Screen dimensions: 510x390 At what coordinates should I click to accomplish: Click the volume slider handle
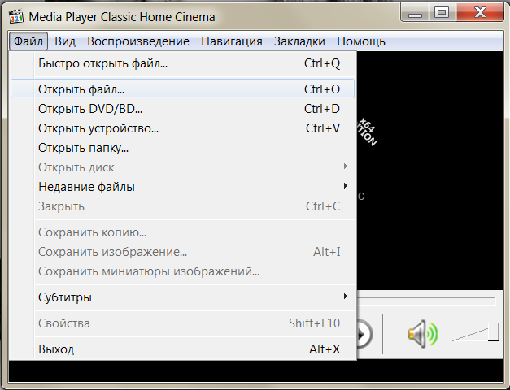tap(494, 331)
